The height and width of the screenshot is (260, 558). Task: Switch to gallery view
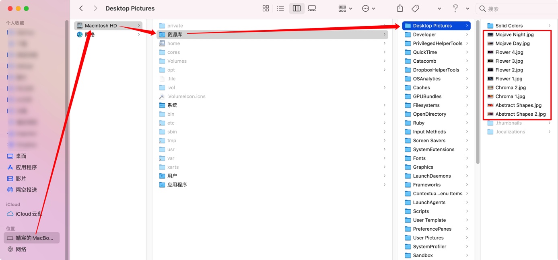coord(312,8)
